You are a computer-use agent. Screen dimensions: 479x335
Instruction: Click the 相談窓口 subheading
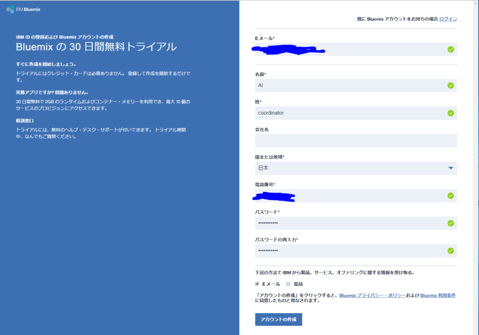tap(25, 121)
